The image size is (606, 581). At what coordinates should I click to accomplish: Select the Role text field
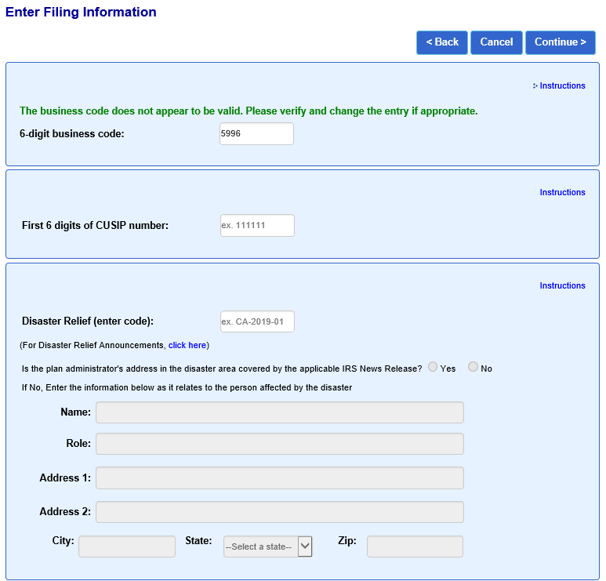279,444
